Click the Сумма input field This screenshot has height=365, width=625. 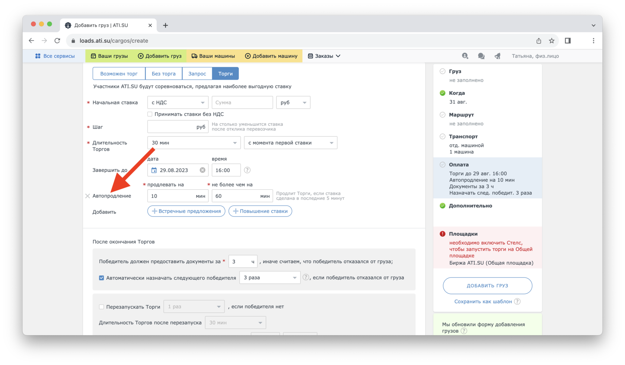[242, 102]
